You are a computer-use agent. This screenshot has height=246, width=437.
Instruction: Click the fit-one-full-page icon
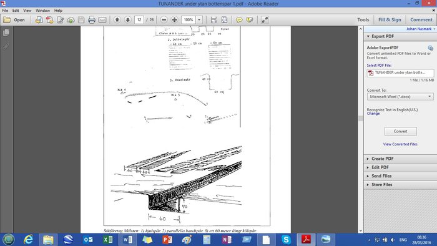click(224, 20)
